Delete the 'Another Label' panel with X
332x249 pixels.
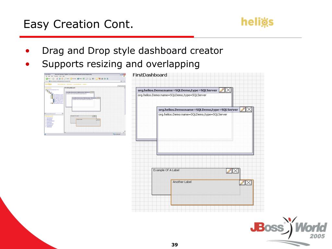click(x=249, y=183)
